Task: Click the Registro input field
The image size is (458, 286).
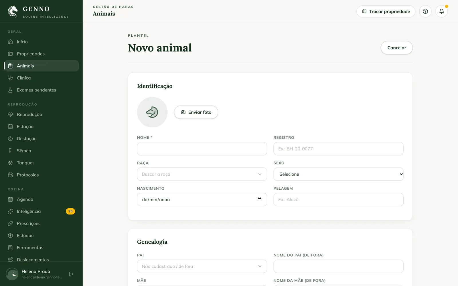Action: [338, 149]
